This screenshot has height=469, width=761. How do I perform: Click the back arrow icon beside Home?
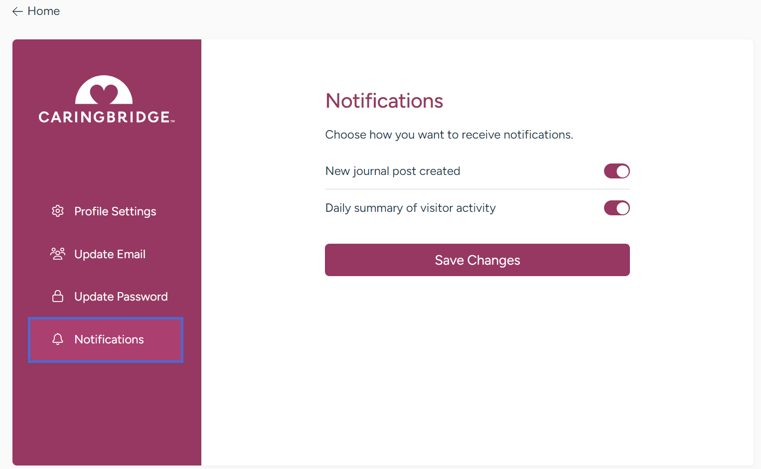17,11
